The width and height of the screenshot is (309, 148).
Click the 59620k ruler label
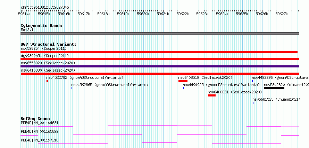click(143, 14)
